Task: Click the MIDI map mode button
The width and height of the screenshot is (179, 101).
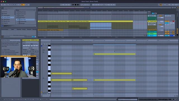Action: click(x=167, y=5)
